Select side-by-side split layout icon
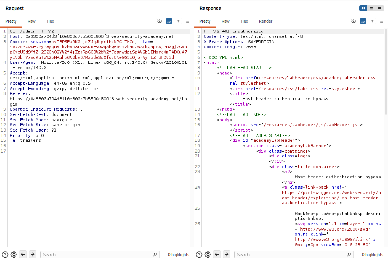The width and height of the screenshot is (388, 262). (x=363, y=8)
